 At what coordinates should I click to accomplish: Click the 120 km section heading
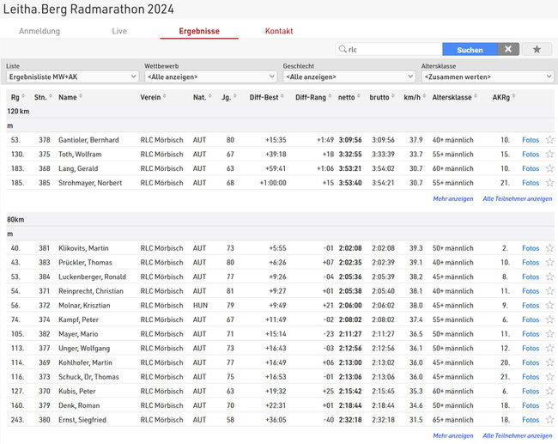click(18, 111)
